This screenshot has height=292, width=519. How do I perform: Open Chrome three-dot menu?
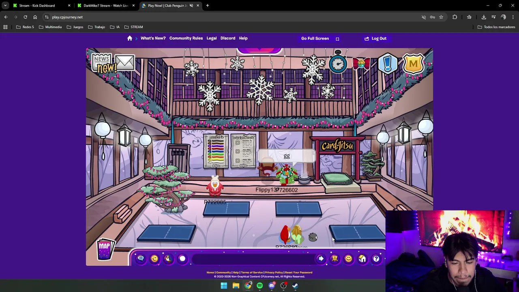coord(513,17)
